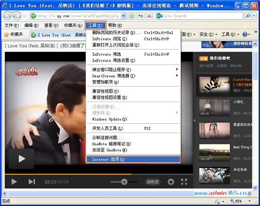
Task: Click the 清晰度 quality button
Action: click(153, 182)
